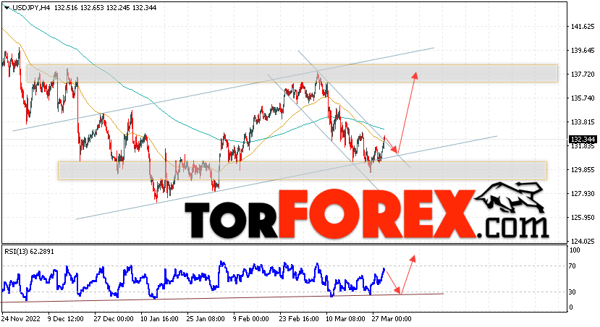
Task: Click the RSI 100 scale label
Action: coord(575,250)
